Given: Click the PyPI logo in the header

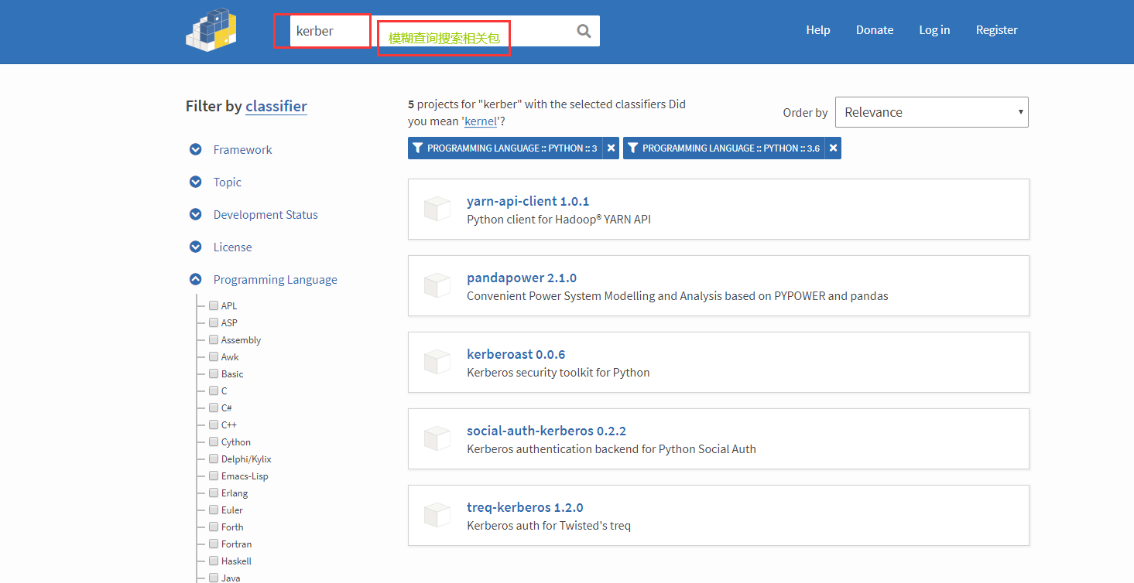Looking at the screenshot, I should 211,29.
